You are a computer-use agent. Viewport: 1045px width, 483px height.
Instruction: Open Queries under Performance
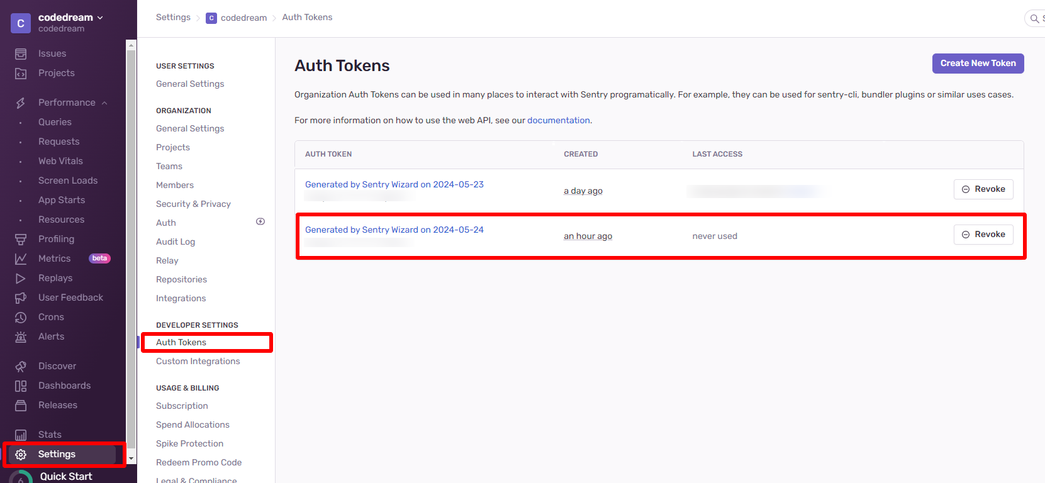[x=55, y=122]
